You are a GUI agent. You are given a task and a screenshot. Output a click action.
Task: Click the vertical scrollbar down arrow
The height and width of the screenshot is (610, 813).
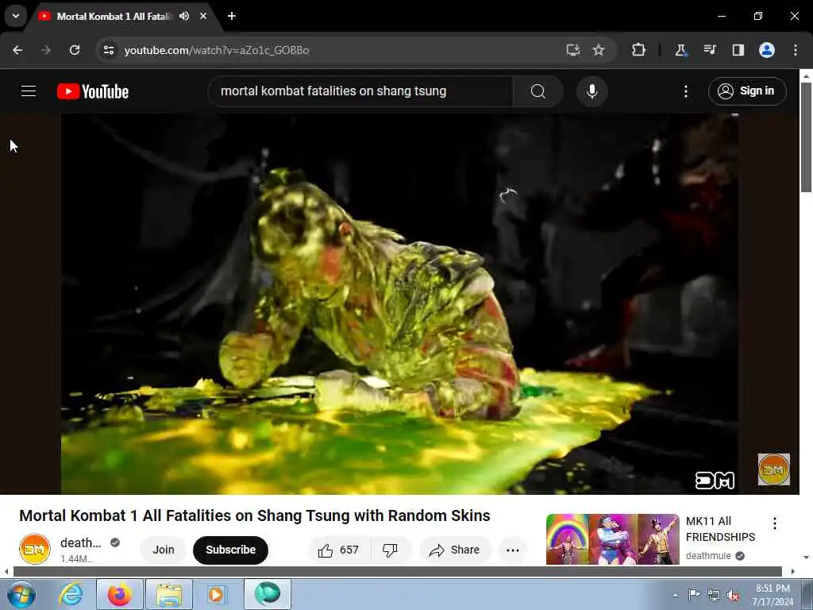pos(806,558)
